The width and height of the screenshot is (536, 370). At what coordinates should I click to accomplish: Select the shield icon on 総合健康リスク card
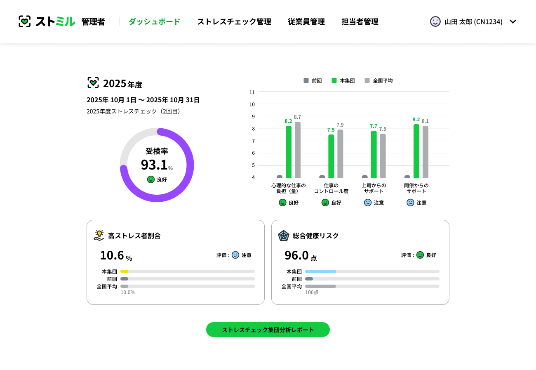pos(283,236)
